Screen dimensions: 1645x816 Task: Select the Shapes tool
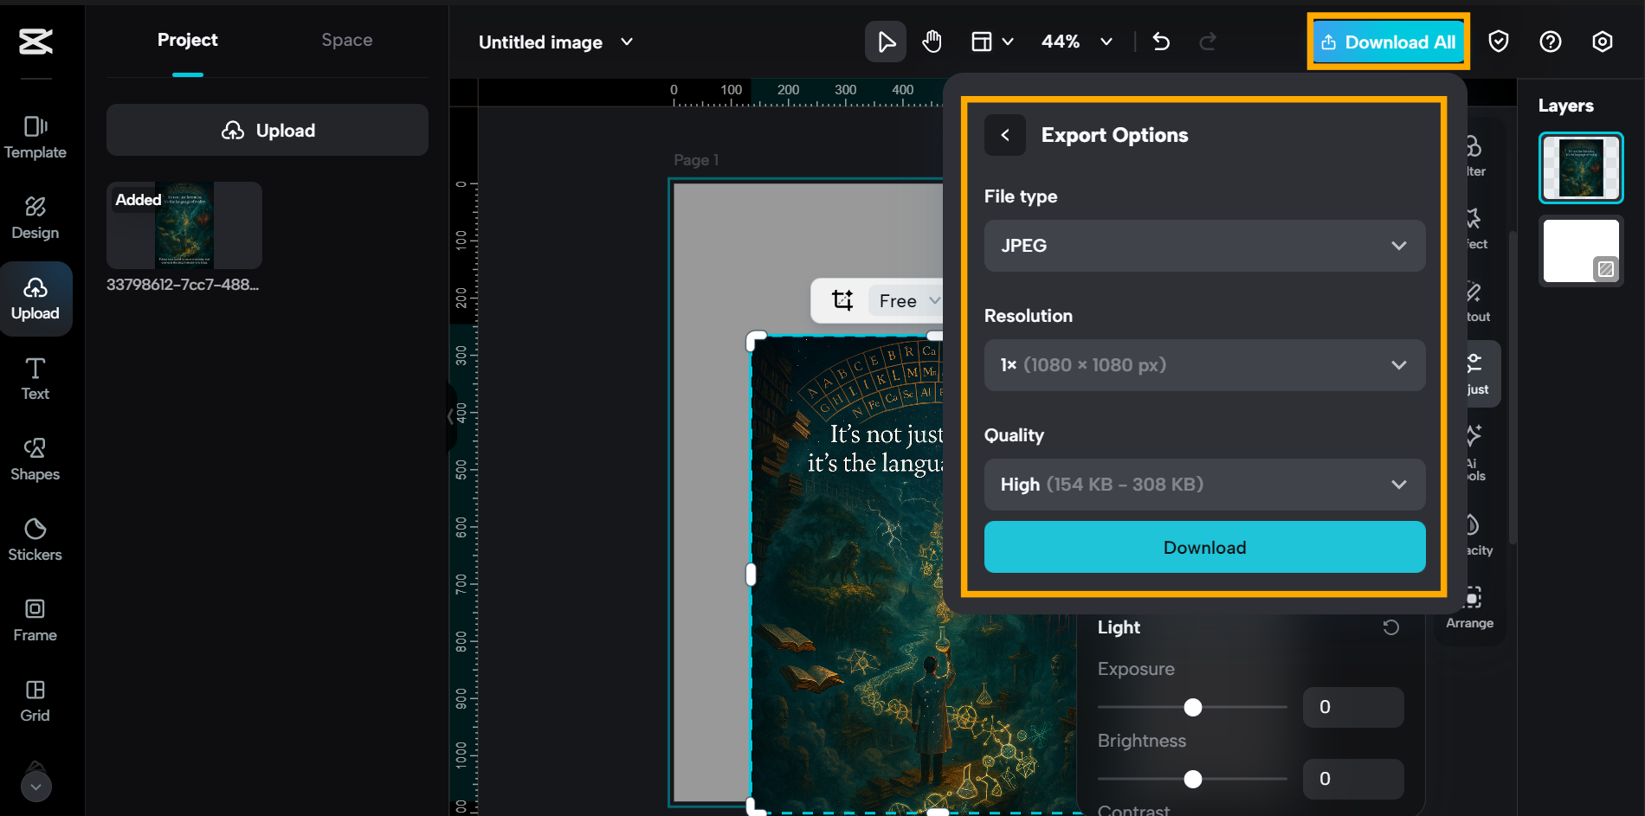[x=35, y=459]
